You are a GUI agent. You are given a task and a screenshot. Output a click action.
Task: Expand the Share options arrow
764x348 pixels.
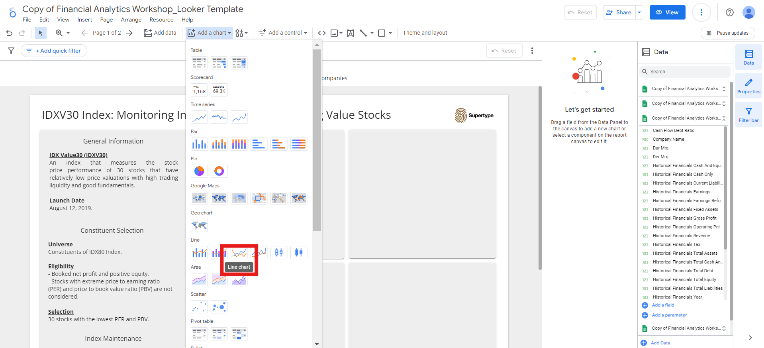tap(639, 12)
